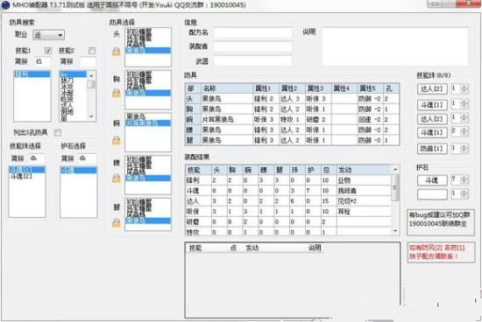Click the 属性3 column header
482x322 pixels.
(x=318, y=88)
